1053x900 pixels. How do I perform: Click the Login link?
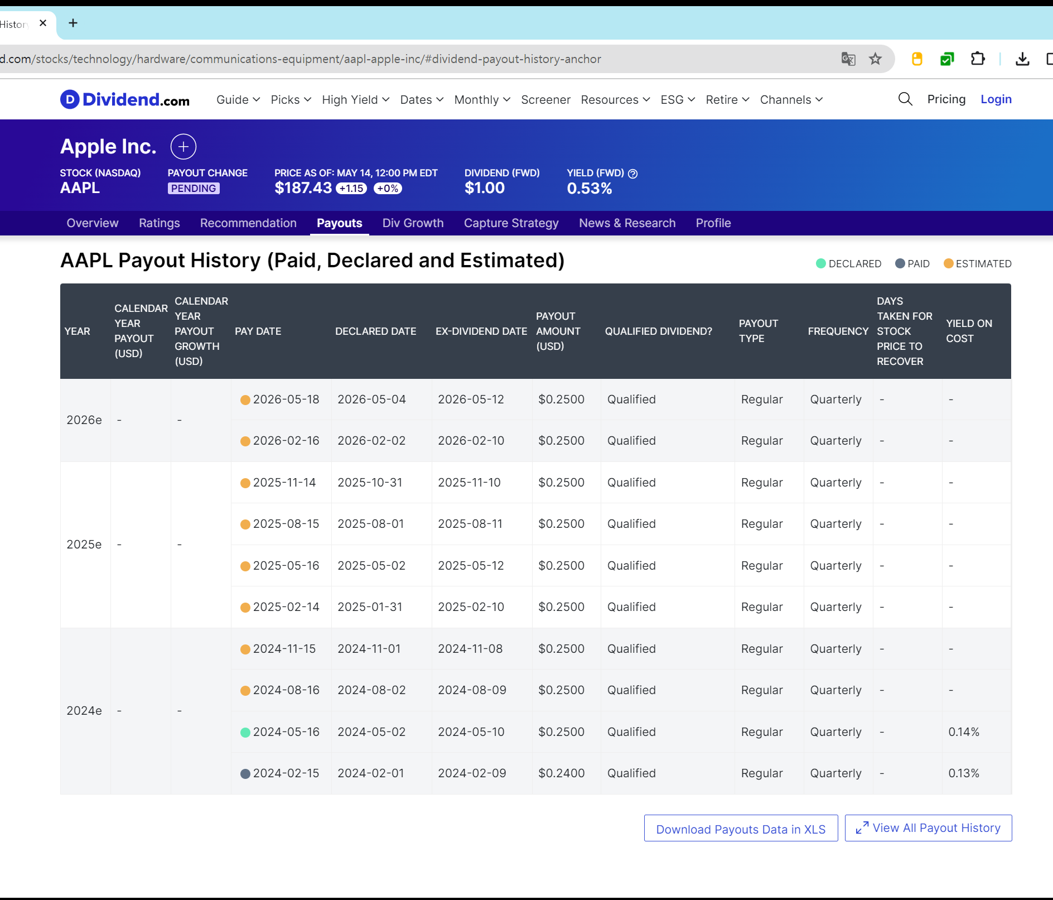tap(996, 99)
